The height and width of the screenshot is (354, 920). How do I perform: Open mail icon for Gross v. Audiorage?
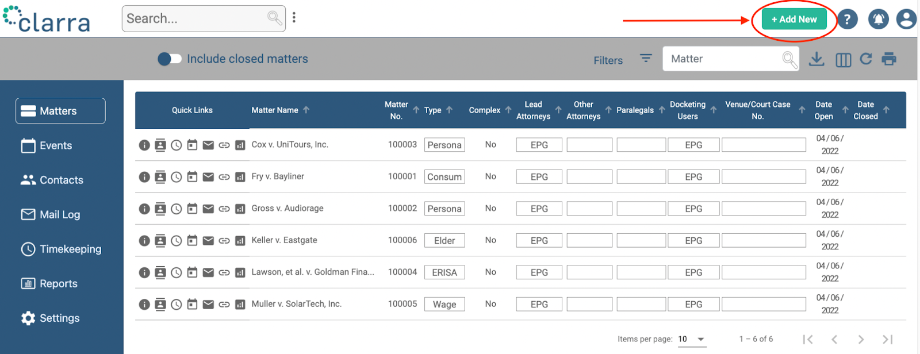[x=208, y=209]
